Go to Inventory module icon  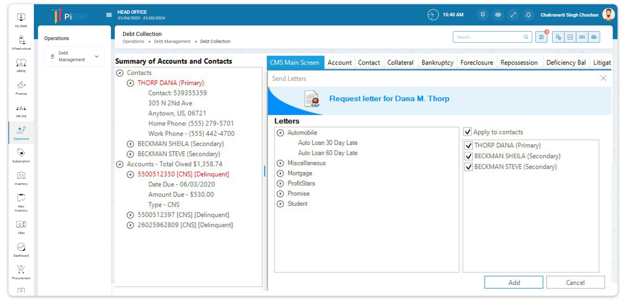coord(21,178)
